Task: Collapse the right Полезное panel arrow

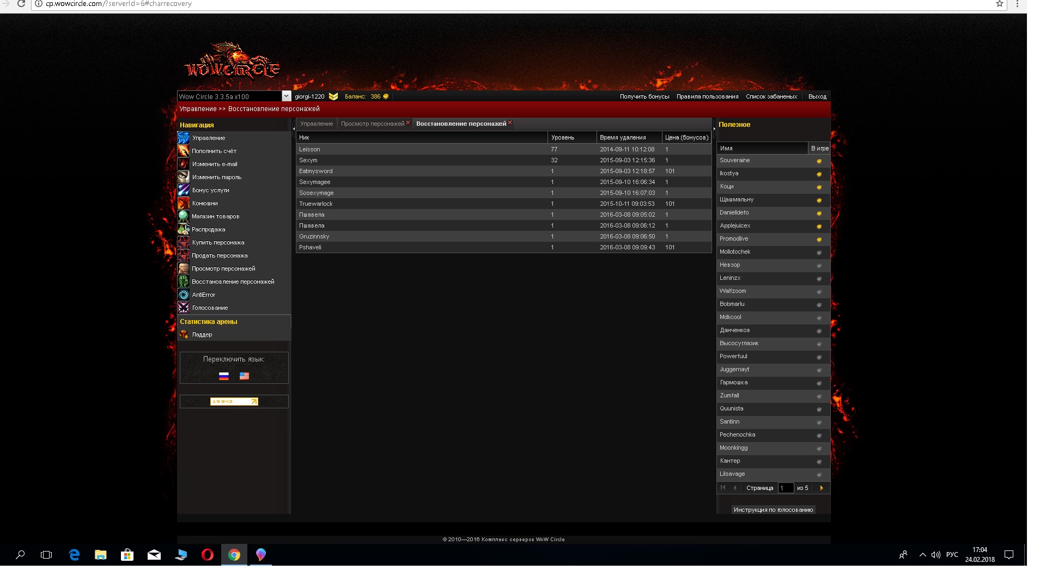Action: pos(714,128)
